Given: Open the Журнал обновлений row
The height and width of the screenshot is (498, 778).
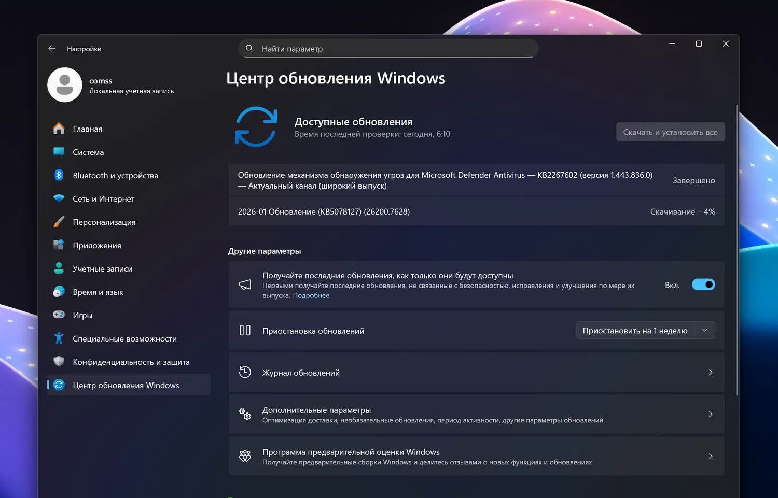Looking at the screenshot, I should 476,372.
